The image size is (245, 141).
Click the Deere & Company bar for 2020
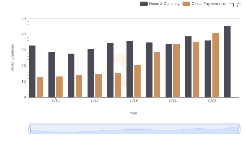[x=149, y=70]
